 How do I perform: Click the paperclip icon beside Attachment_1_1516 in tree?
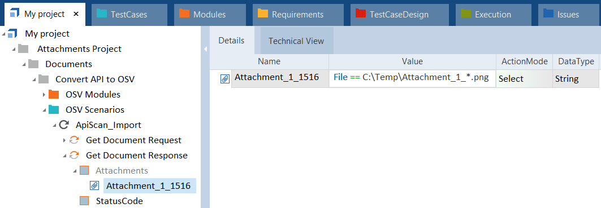point(94,186)
